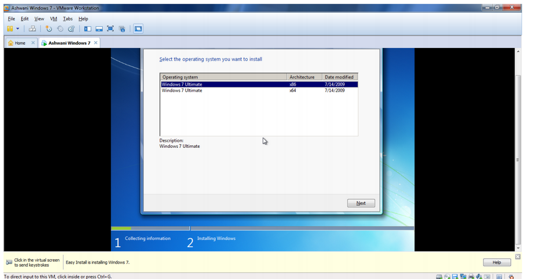The width and height of the screenshot is (534, 279).
Task: Click the Installing Windows step label
Action: (216, 239)
